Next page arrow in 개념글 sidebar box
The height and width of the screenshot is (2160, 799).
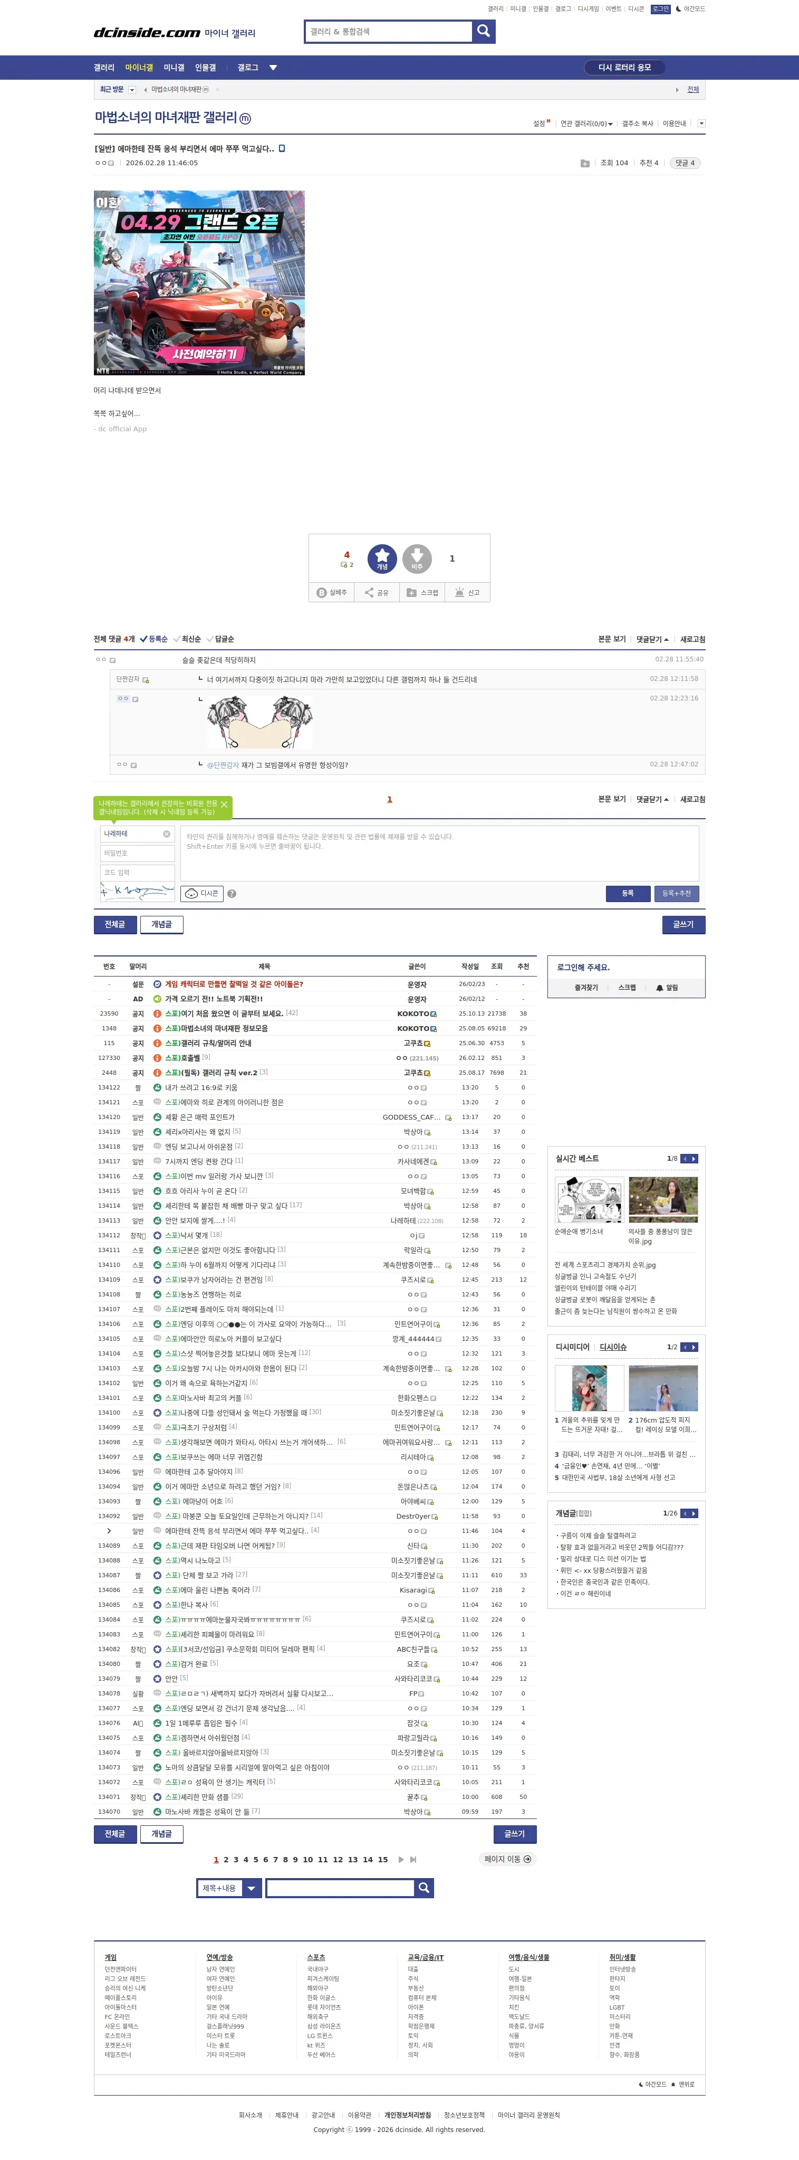(694, 1513)
